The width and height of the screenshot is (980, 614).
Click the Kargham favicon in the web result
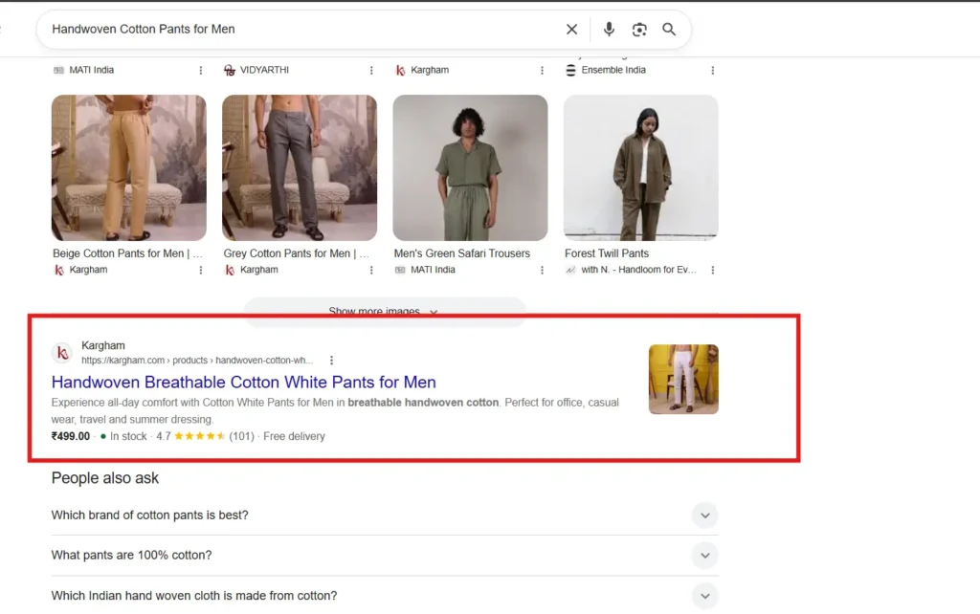[x=62, y=353]
